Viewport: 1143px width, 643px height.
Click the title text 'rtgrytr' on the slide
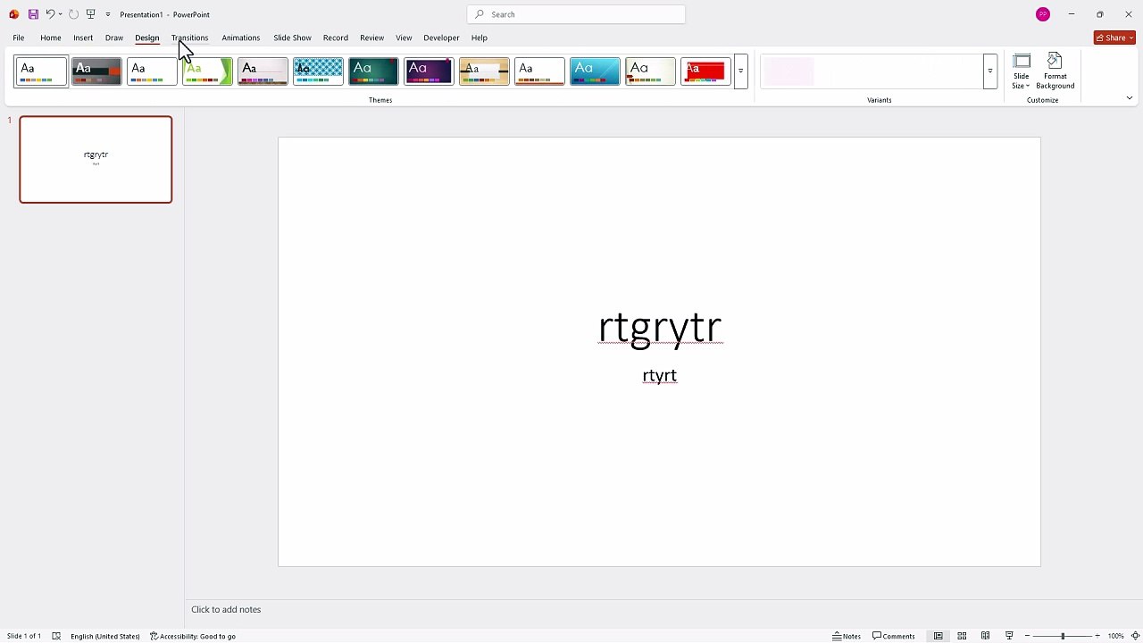660,327
